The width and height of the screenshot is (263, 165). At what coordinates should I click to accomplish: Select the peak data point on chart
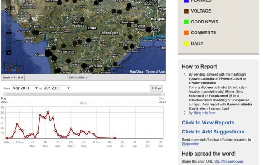click(x=48, y=112)
